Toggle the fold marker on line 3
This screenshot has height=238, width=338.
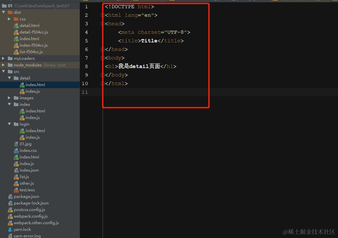pos(103,24)
